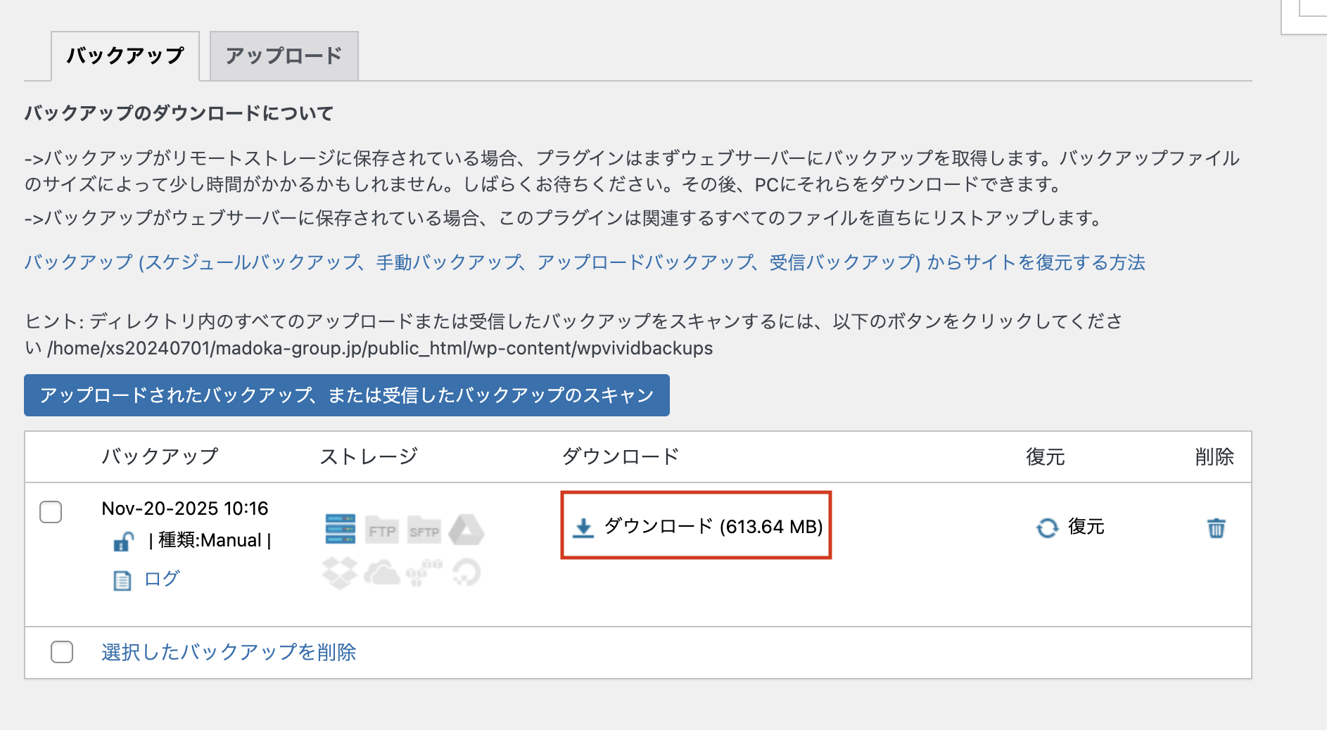Switch to the アップロード tab
Viewport: 1327px width, 730px height.
pyautogui.click(x=283, y=55)
